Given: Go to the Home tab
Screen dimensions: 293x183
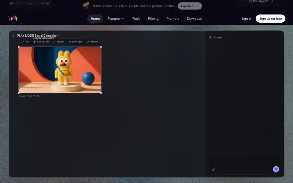Looking at the screenshot, I should tap(95, 19).
